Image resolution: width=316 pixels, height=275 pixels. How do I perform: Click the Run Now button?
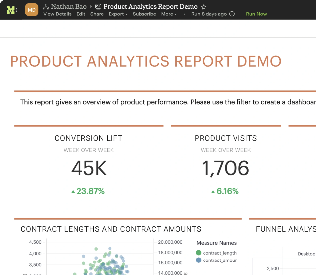point(256,14)
